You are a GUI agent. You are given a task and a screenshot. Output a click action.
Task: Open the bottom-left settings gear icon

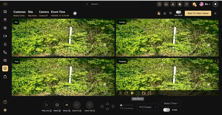click(5, 110)
